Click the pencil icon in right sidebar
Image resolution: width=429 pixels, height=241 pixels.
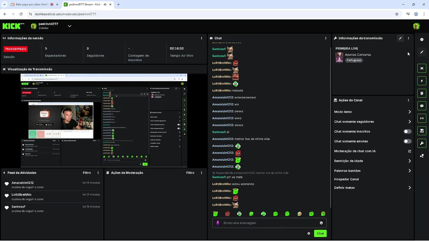(x=422, y=52)
